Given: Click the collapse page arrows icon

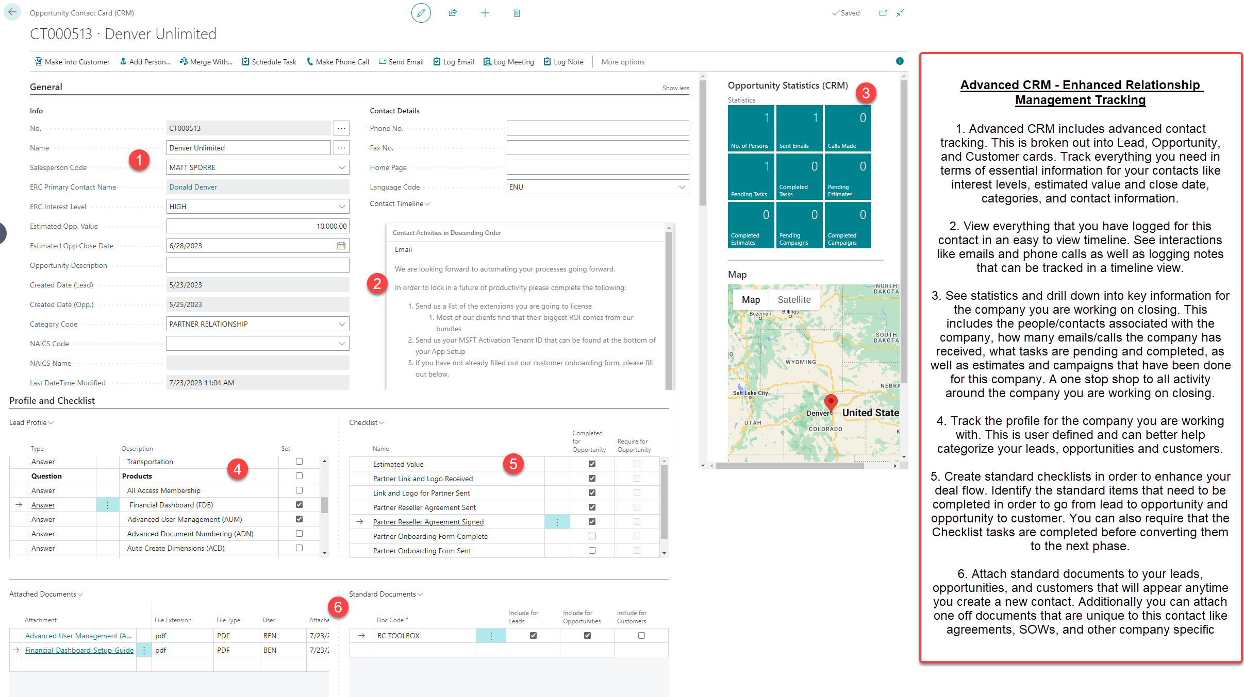Looking at the screenshot, I should click(900, 13).
